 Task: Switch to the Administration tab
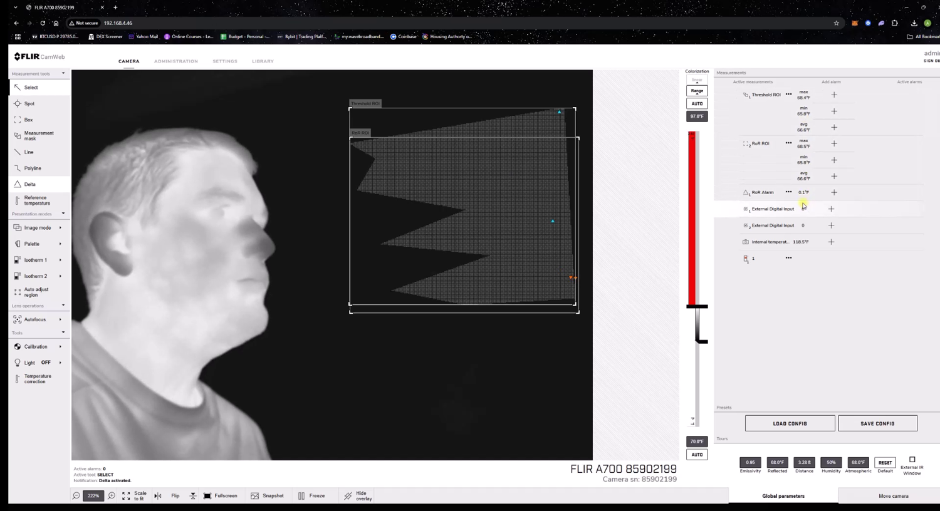(x=175, y=61)
